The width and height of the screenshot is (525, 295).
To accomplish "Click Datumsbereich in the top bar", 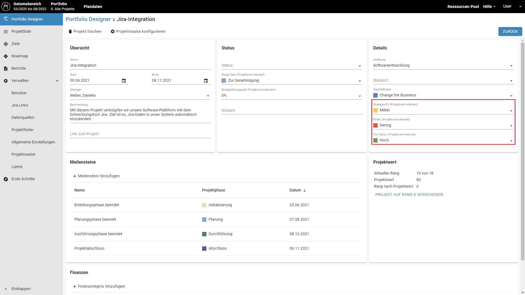I will (30, 6).
